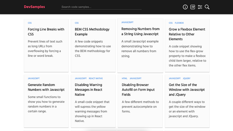Screen dimensions: 233x131
Task: Click the edit/compose note icon
Action: tap(193, 7)
